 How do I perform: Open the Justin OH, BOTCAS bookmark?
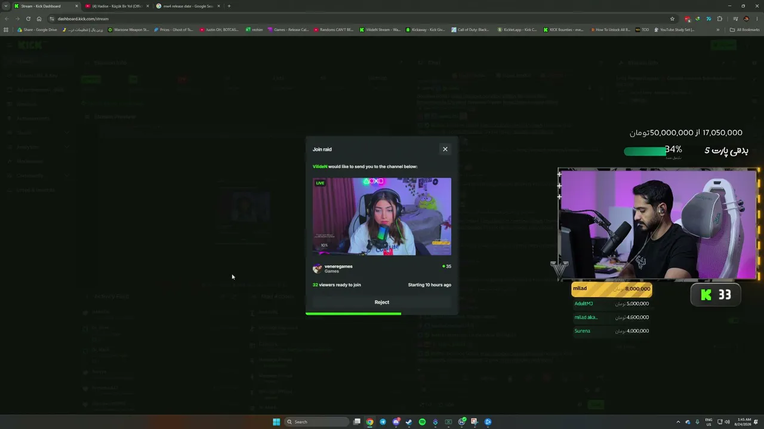219,30
